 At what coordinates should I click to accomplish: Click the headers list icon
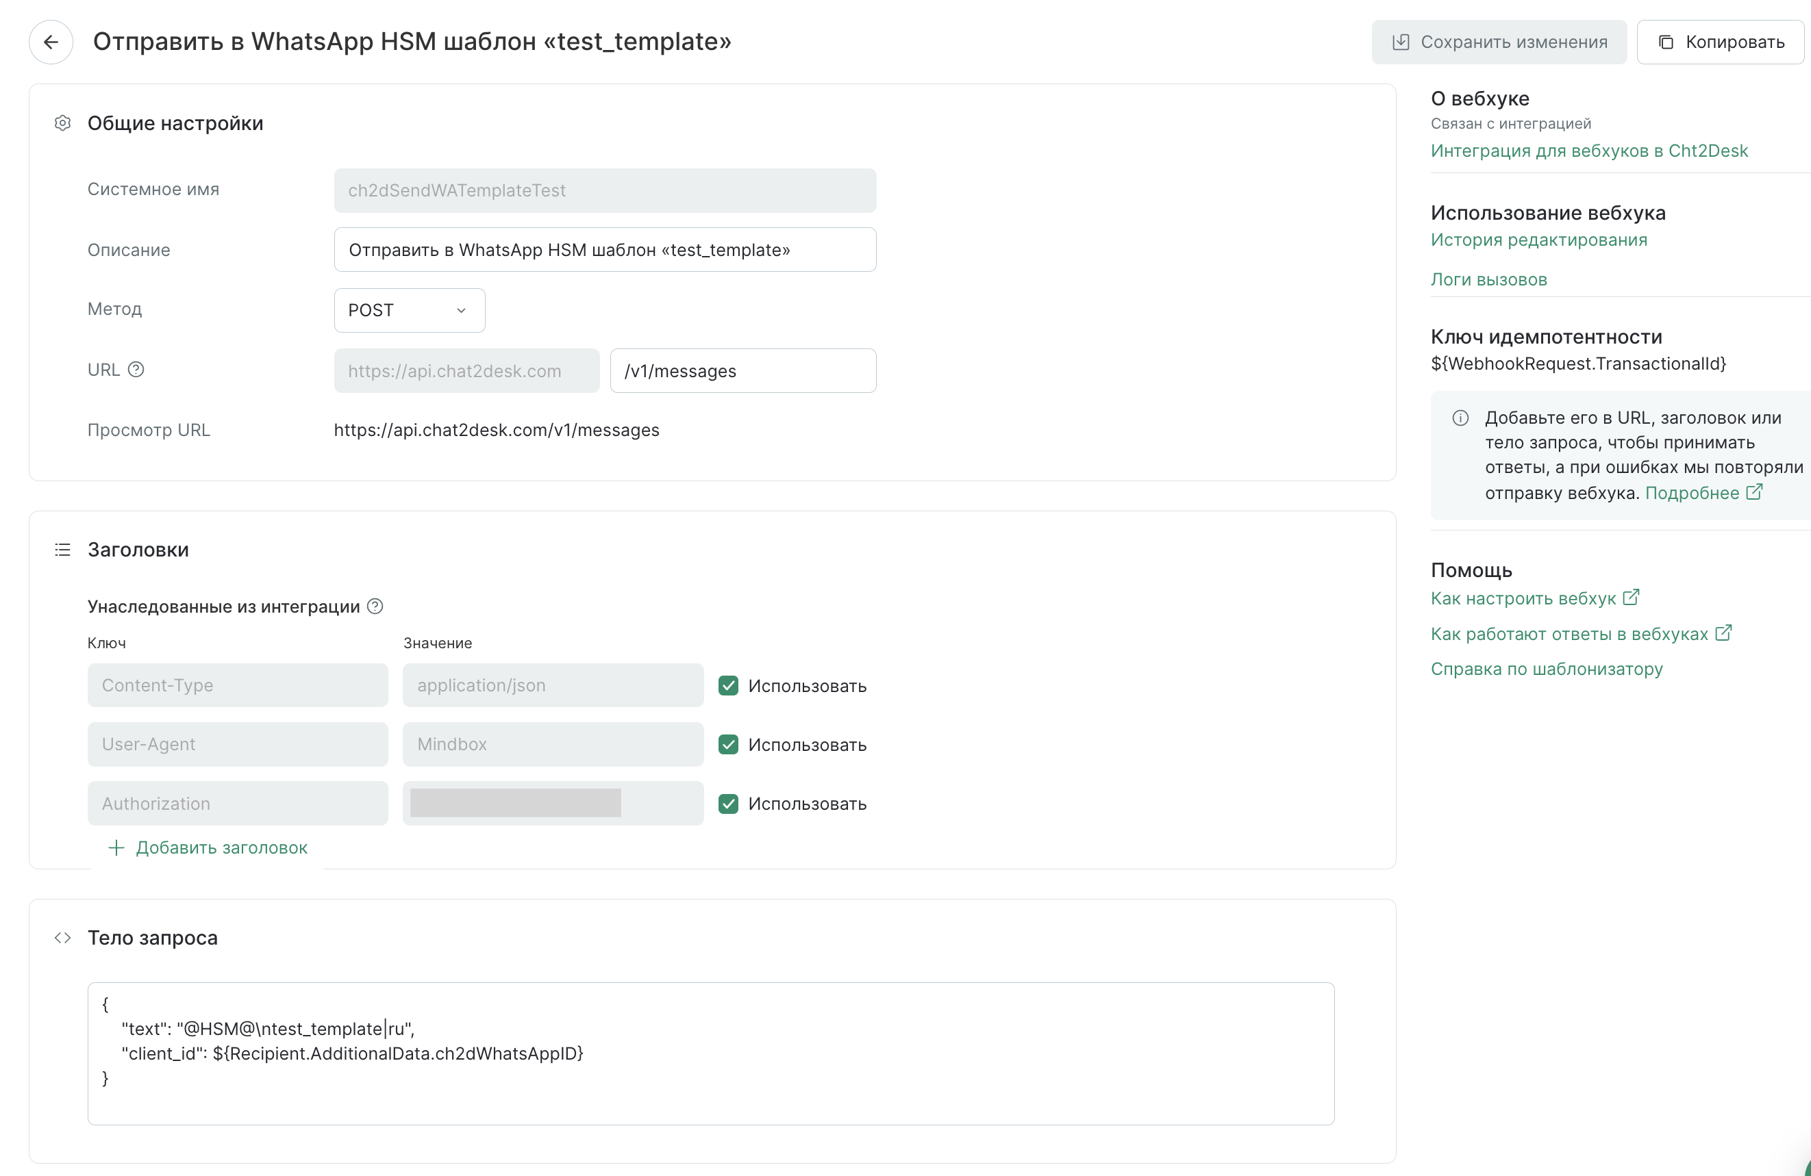click(x=63, y=550)
